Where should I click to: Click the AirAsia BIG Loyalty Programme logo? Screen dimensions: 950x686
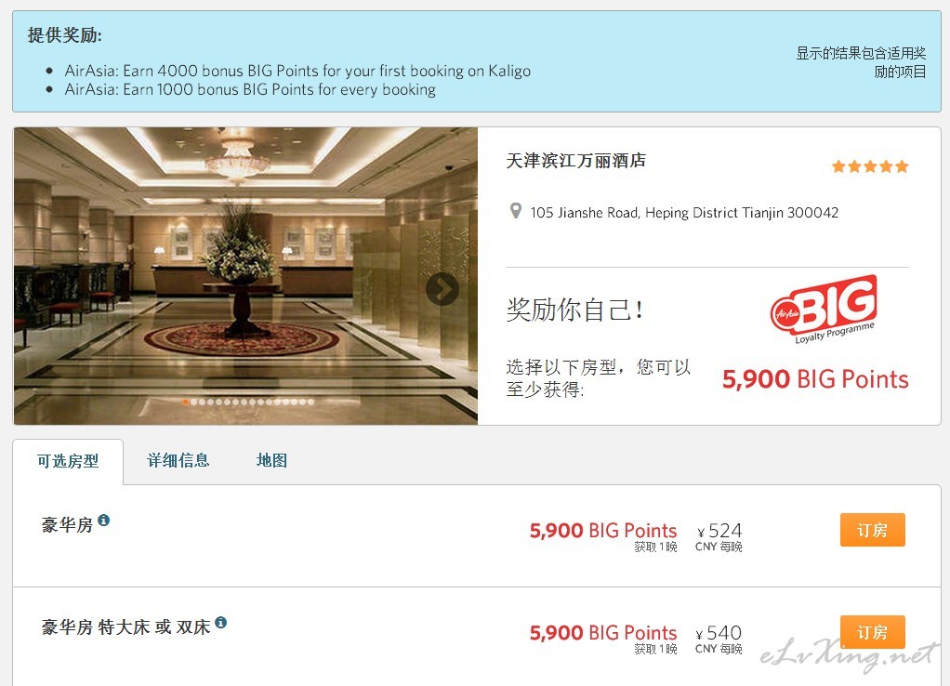click(824, 310)
